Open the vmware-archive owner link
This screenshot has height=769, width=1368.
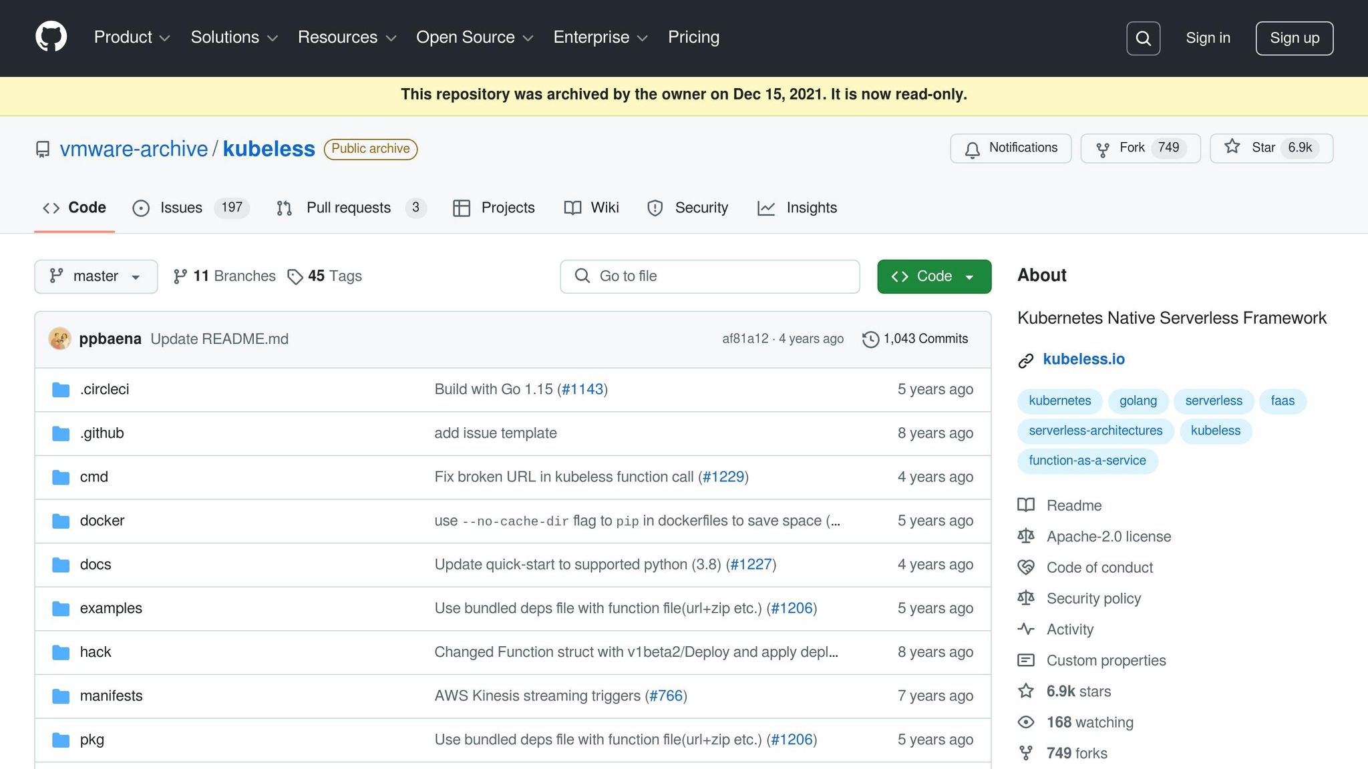(x=134, y=149)
